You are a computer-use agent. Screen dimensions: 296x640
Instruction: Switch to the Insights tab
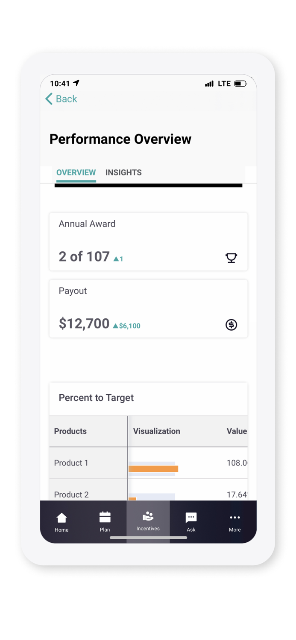[x=123, y=172]
